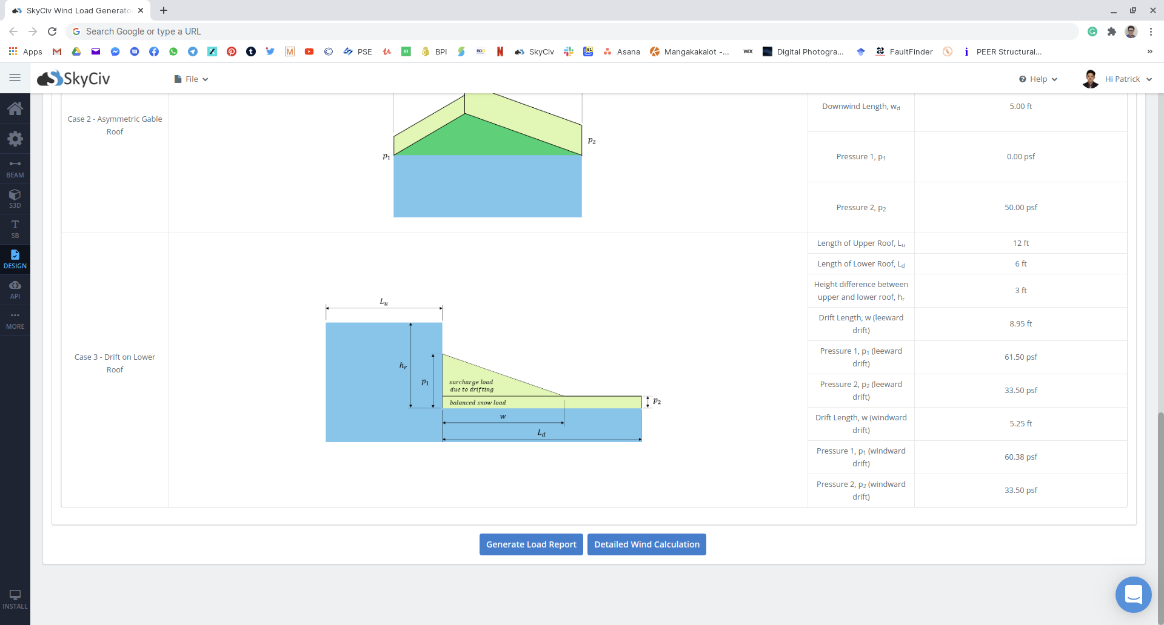Open a new browser tab
This screenshot has width=1164, height=625.
point(164,10)
